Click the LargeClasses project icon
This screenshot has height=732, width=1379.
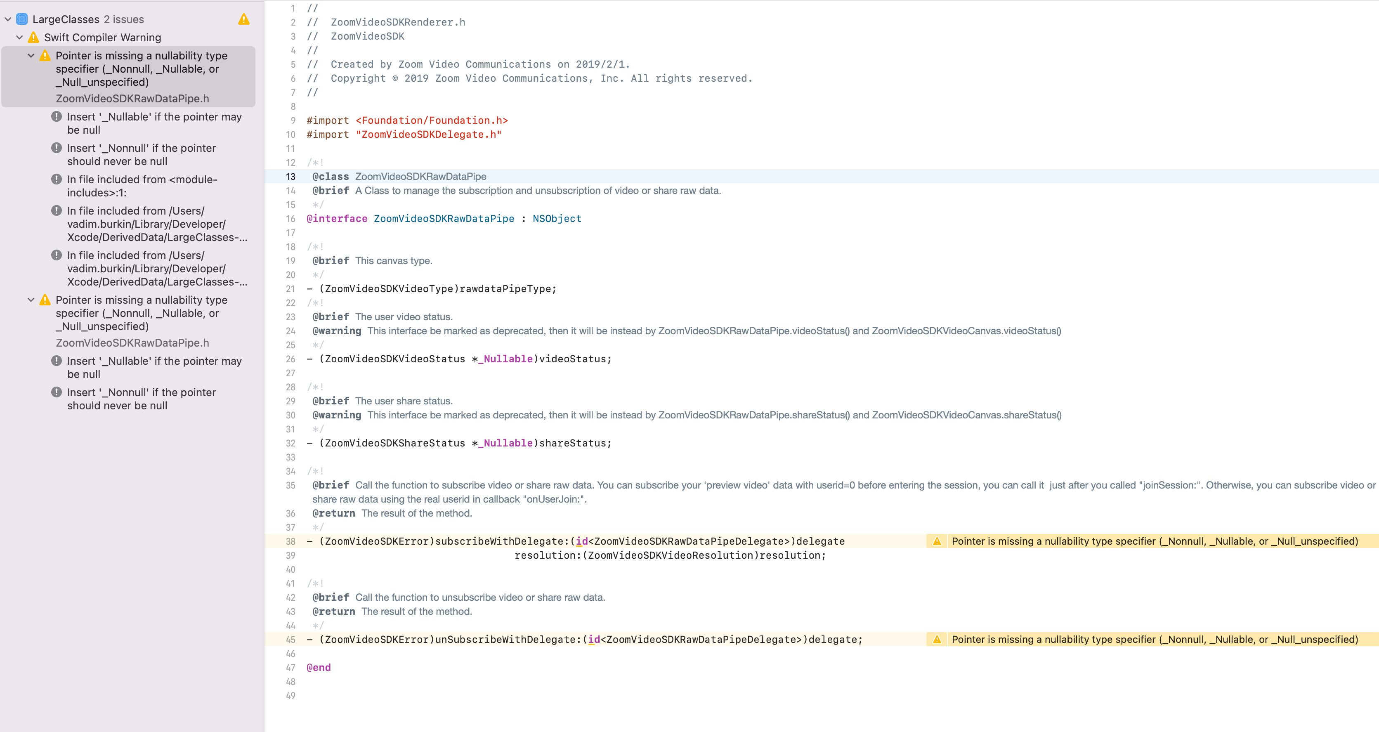click(22, 19)
